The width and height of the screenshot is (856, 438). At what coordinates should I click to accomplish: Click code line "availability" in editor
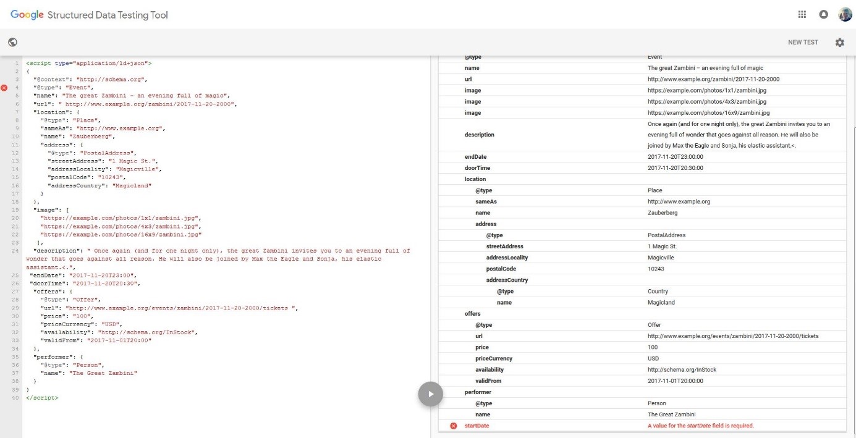pyautogui.click(x=118, y=332)
